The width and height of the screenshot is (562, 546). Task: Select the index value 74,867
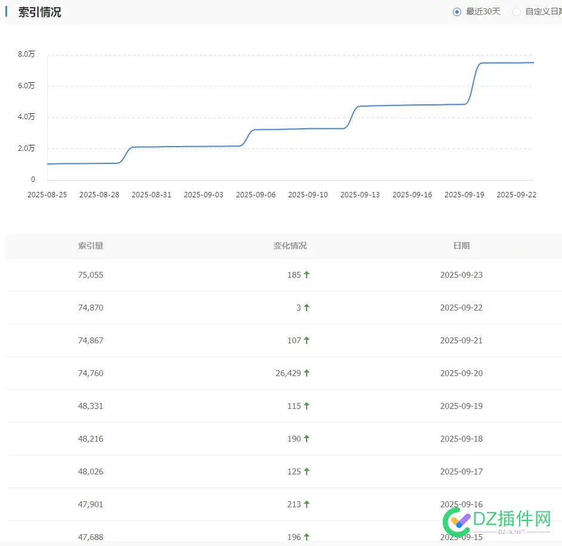(x=91, y=340)
